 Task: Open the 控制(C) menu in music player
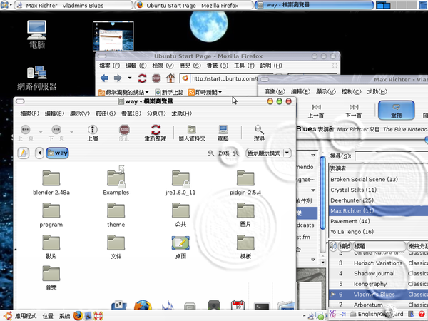point(351,92)
